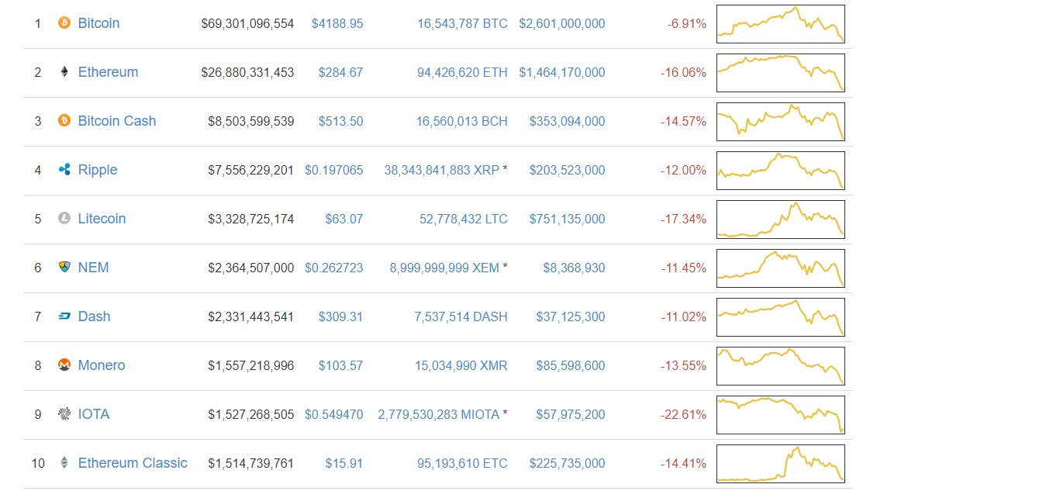
Task: Open the Ethereum Classic coin page link
Action: 133,463
